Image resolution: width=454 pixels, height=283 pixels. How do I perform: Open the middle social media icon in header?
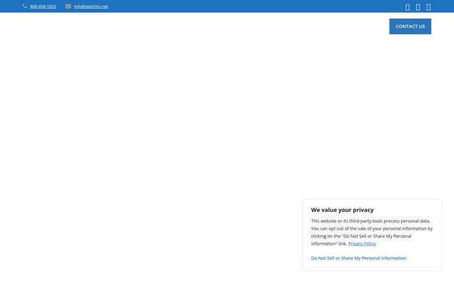click(x=418, y=7)
